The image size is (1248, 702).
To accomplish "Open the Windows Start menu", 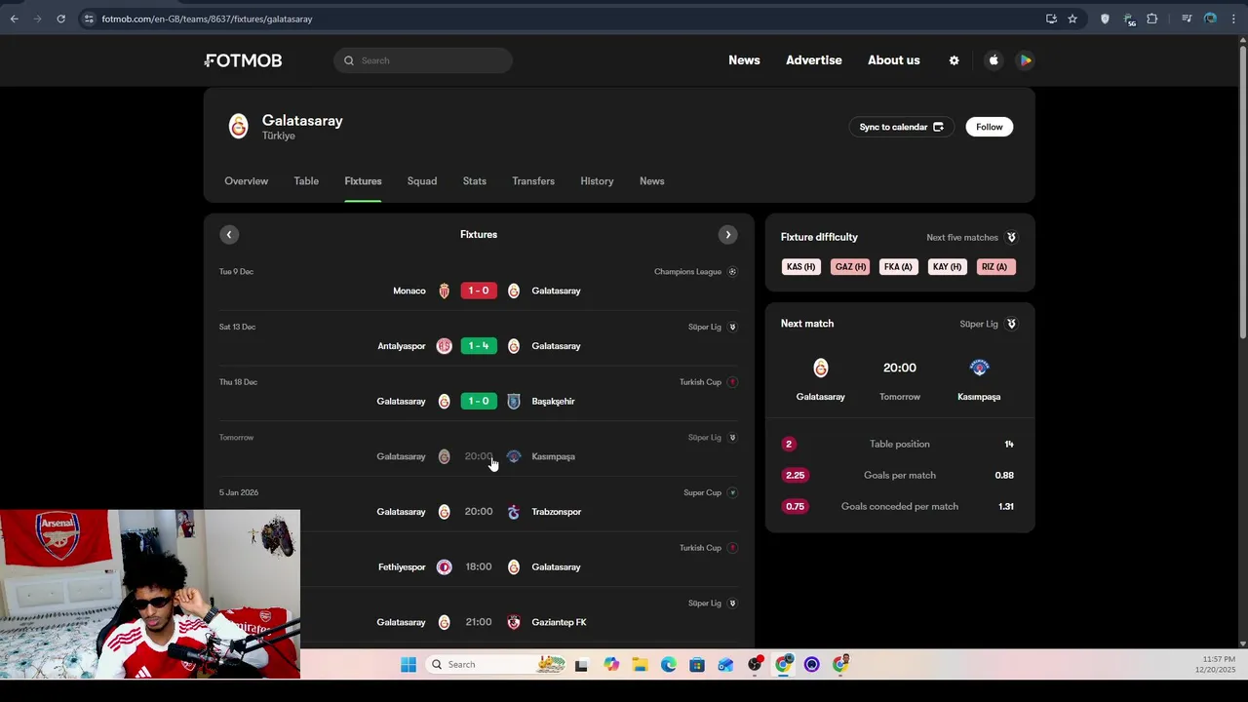I will pos(409,665).
